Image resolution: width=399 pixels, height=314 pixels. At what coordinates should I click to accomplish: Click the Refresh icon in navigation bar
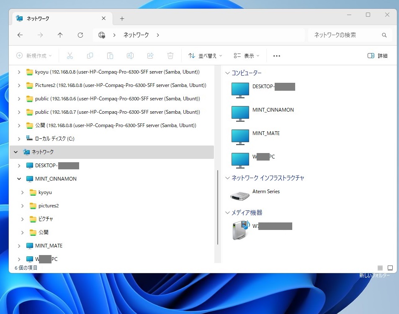80,35
